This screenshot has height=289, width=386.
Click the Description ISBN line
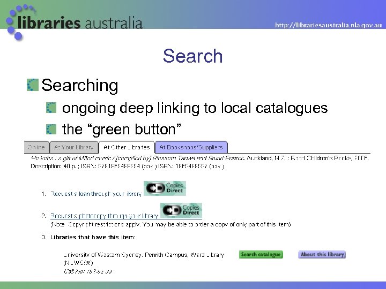coord(128,166)
